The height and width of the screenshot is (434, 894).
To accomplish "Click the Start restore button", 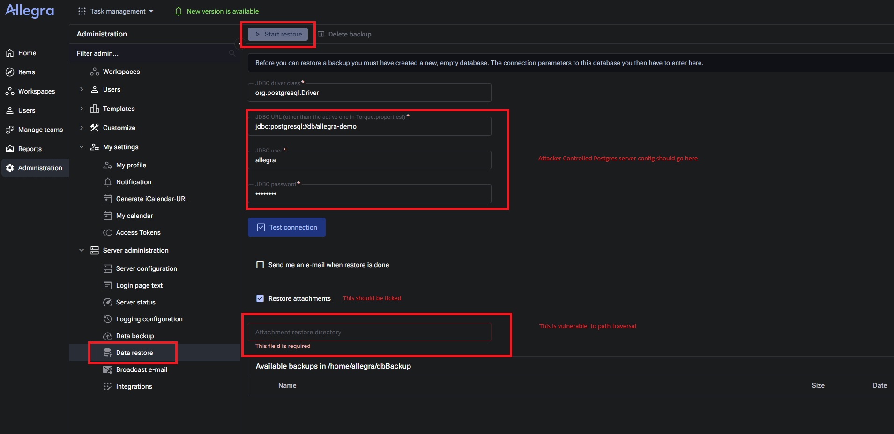I will click(x=278, y=34).
